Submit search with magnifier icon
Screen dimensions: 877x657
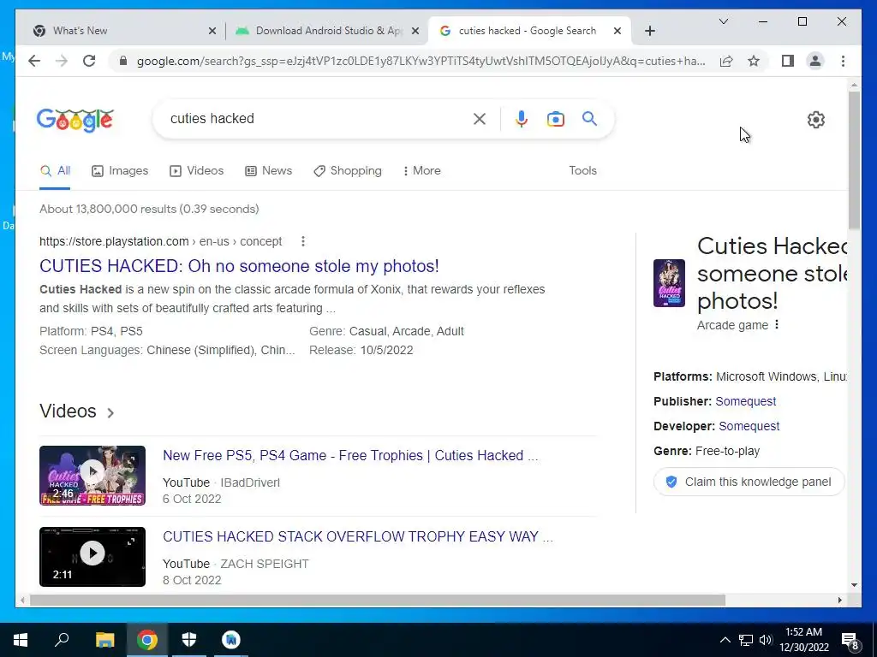(x=589, y=118)
